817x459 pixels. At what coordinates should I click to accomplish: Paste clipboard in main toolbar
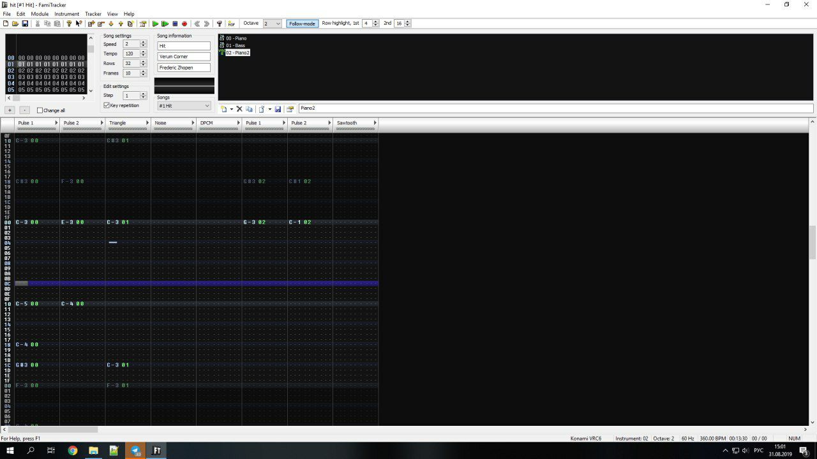click(57, 24)
